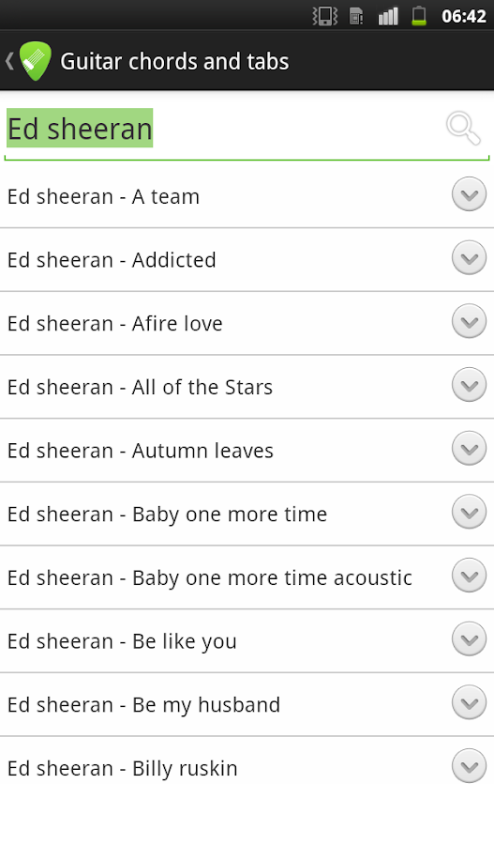Tap the signal strength status icon

388,16
